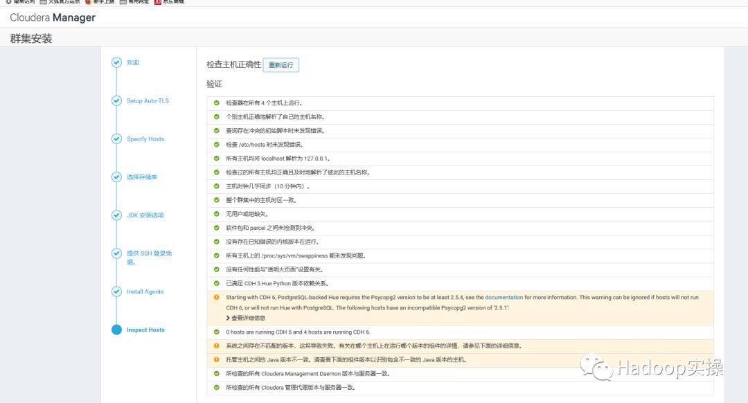Click the checkmark circle beside 选择存储库
Screen dimensions: 748x403
coord(116,177)
